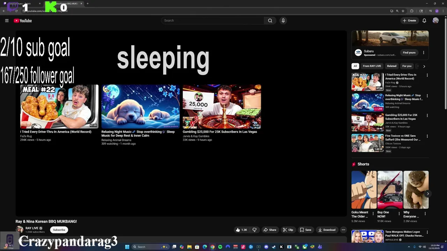The image size is (447, 251).
Task: Open options menu for Relaxing Night Music sidebar video
Action: tap(427, 96)
